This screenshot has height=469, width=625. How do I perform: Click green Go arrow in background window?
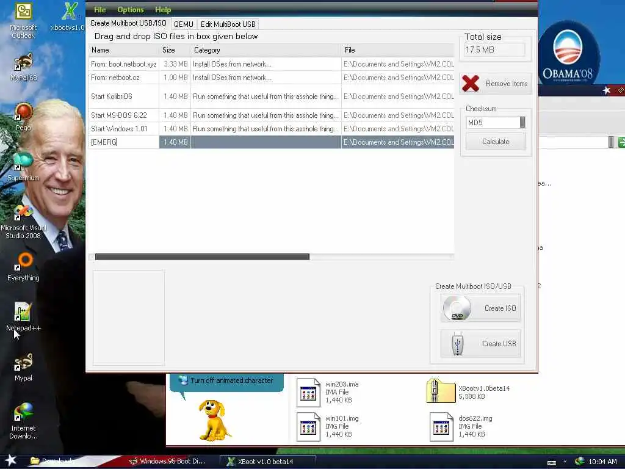(621, 142)
